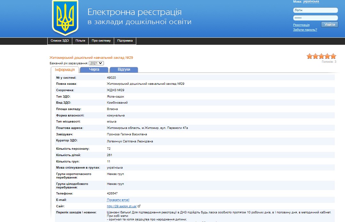Change language via українська selector
Viewport: 345px width, 222px height.
(311, 2)
